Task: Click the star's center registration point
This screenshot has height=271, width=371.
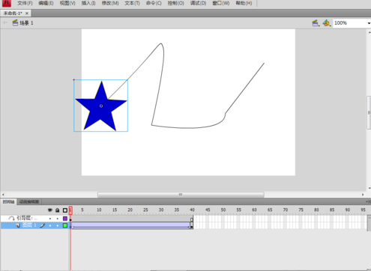Action: (x=101, y=106)
